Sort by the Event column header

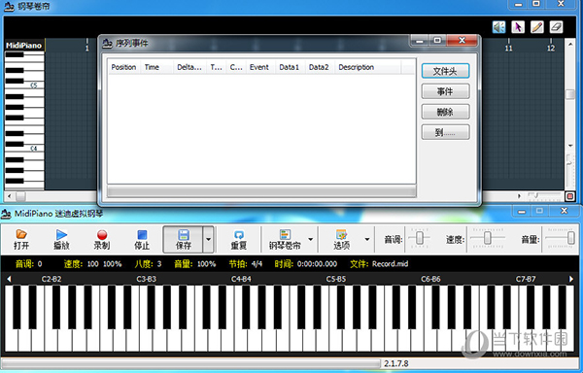click(x=259, y=67)
